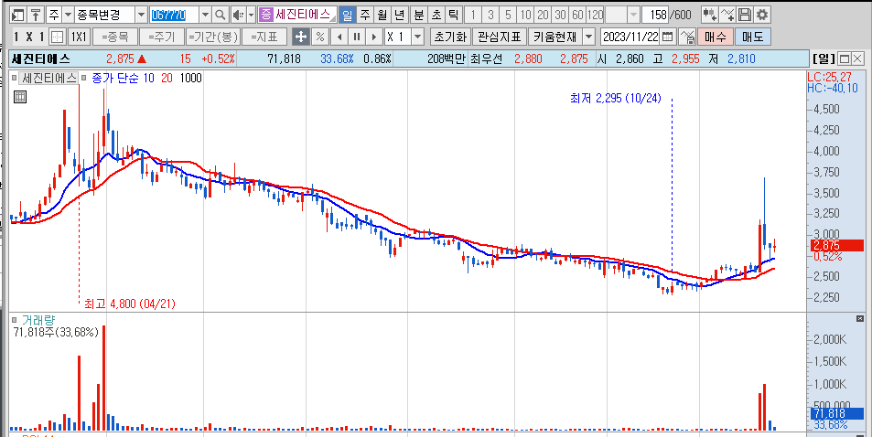Select the 5 interval button

[x=508, y=15]
